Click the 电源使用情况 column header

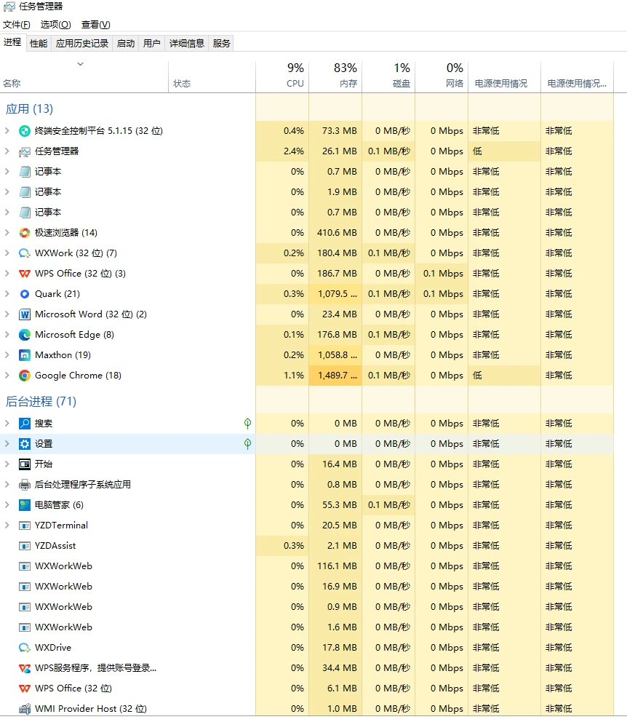point(505,76)
